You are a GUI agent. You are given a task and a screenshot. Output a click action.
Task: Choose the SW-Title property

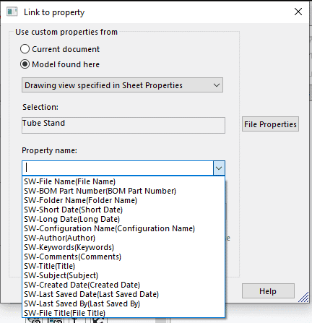123,266
